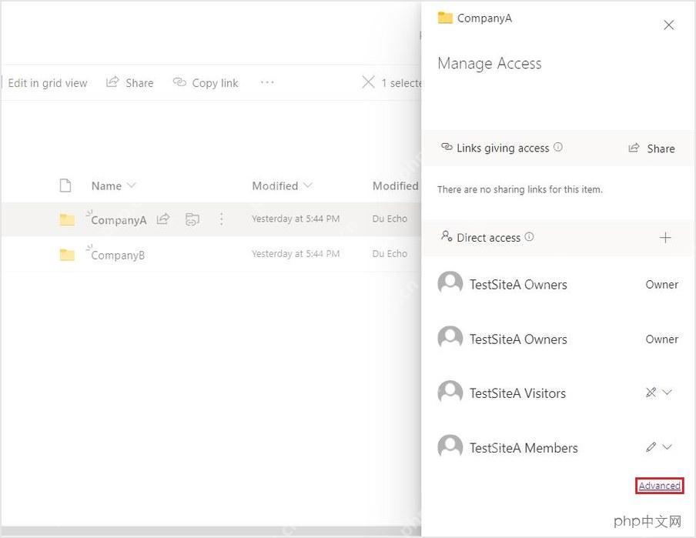The height and width of the screenshot is (538, 696).
Task: Open the CompanyB folder name link
Action: (118, 256)
